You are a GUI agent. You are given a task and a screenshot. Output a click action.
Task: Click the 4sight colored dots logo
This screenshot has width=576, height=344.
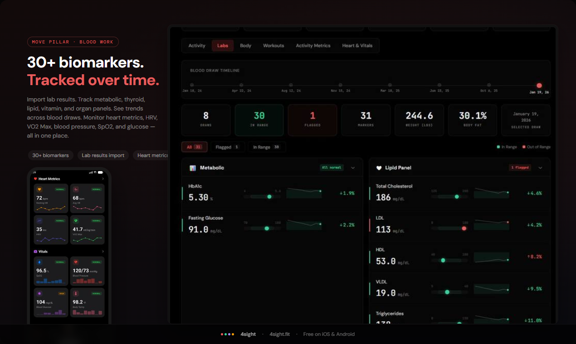[x=227, y=334]
